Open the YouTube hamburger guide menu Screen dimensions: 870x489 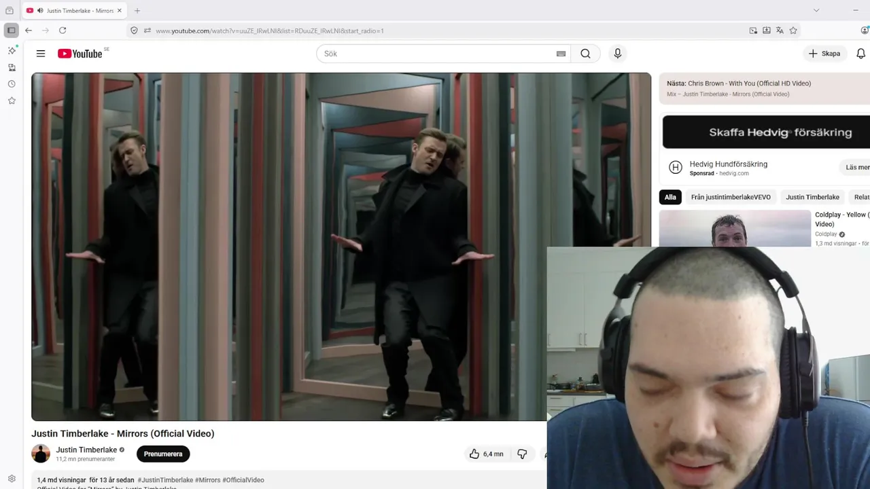click(41, 54)
